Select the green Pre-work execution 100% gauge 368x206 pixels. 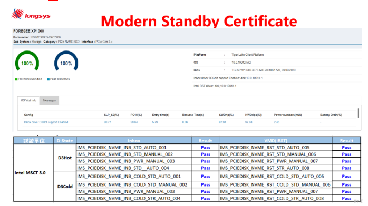pos(27,61)
